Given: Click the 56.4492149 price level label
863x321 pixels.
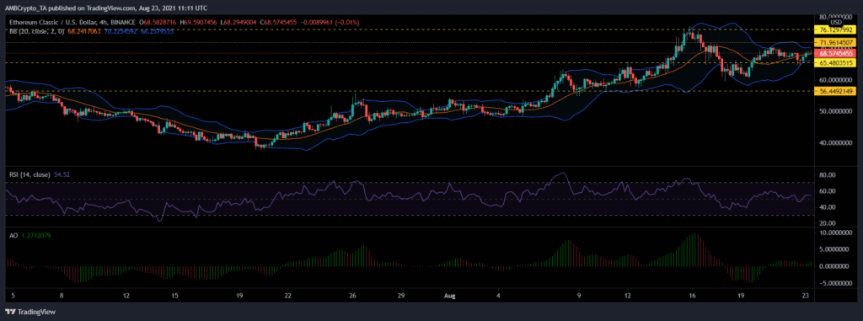Looking at the screenshot, I should pyautogui.click(x=836, y=91).
